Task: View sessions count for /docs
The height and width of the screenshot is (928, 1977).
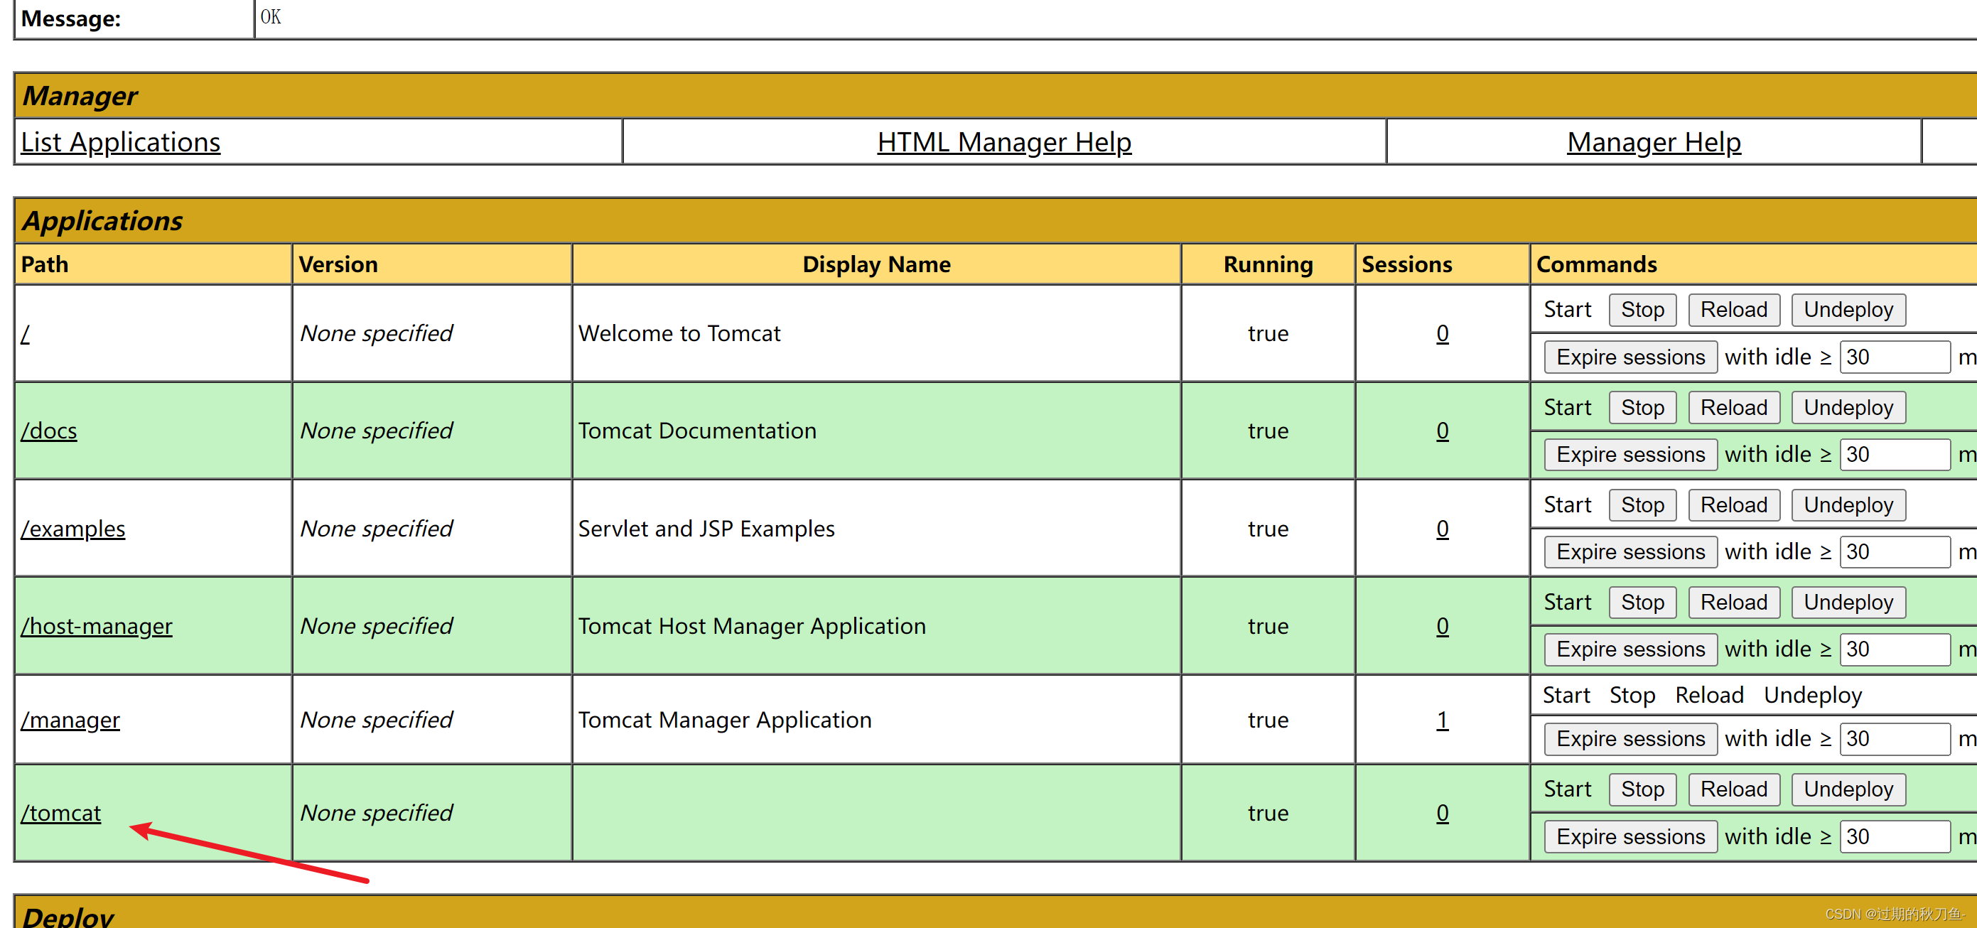Action: tap(1442, 431)
